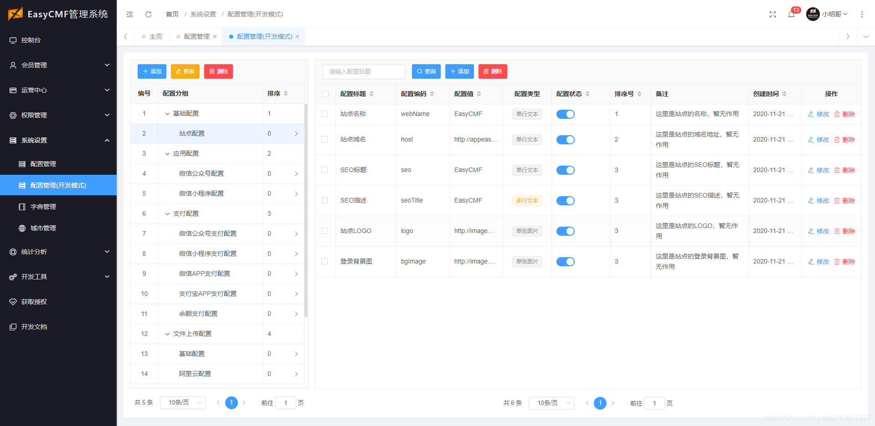Click 修改 link for 站点名称 row
Image resolution: width=875 pixels, height=426 pixels.
point(818,114)
